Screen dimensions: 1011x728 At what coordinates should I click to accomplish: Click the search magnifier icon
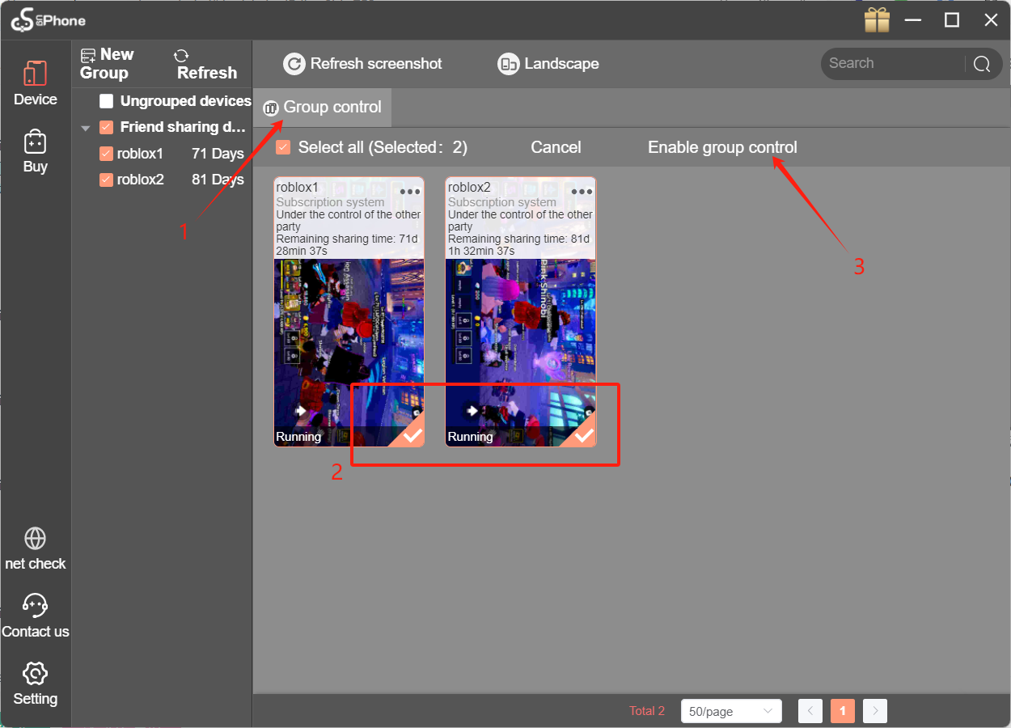coord(982,64)
